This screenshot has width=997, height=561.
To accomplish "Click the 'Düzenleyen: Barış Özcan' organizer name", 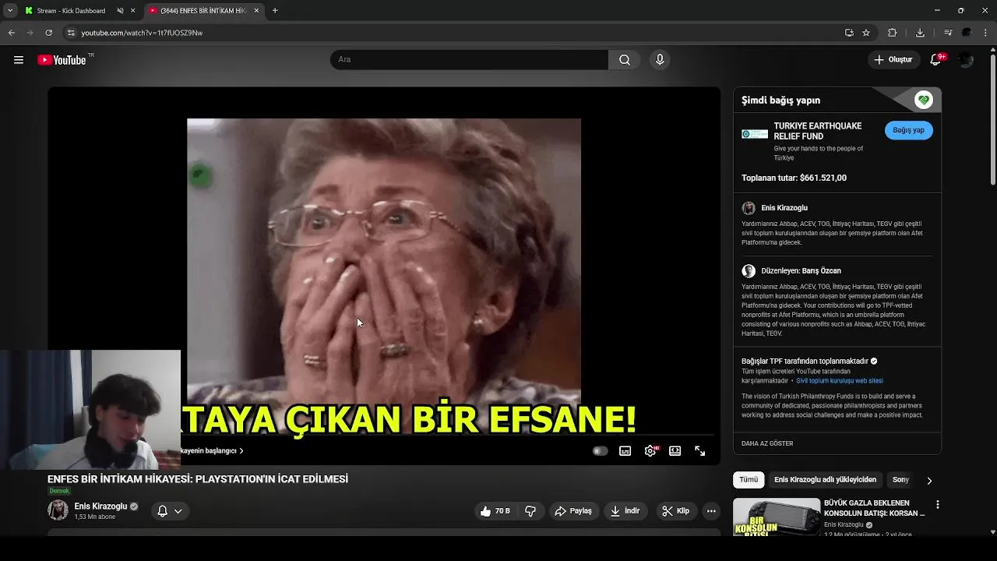I will point(801,271).
